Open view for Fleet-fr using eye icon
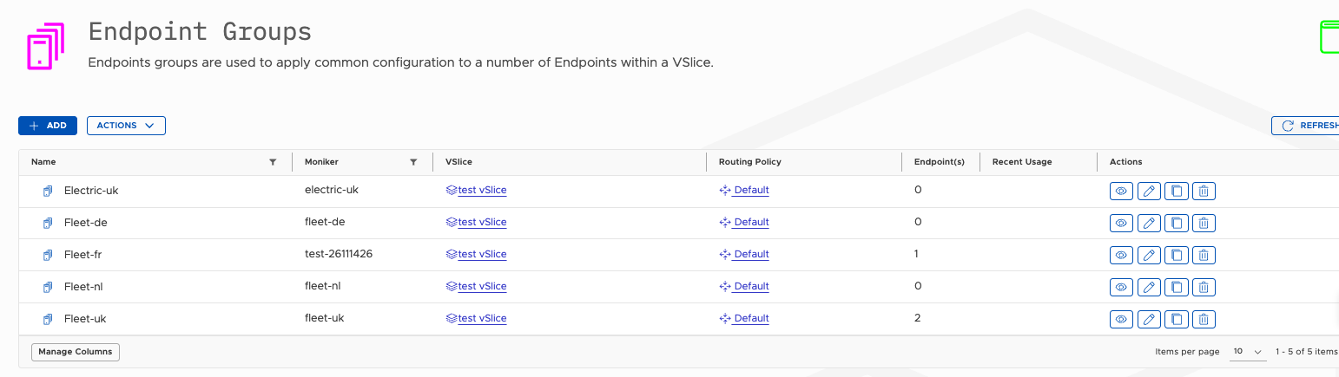Image resolution: width=1339 pixels, height=377 pixels. (1121, 256)
